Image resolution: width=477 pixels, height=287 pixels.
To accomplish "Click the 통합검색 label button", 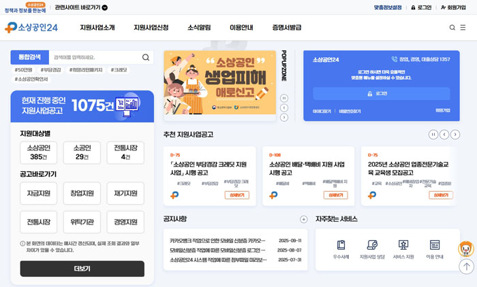I will pyautogui.click(x=30, y=57).
